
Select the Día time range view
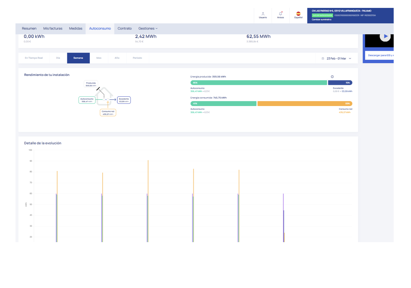[58, 58]
